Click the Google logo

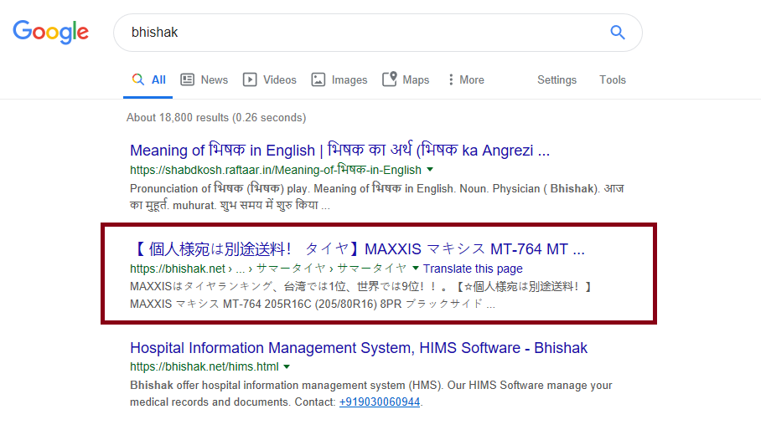tap(51, 32)
